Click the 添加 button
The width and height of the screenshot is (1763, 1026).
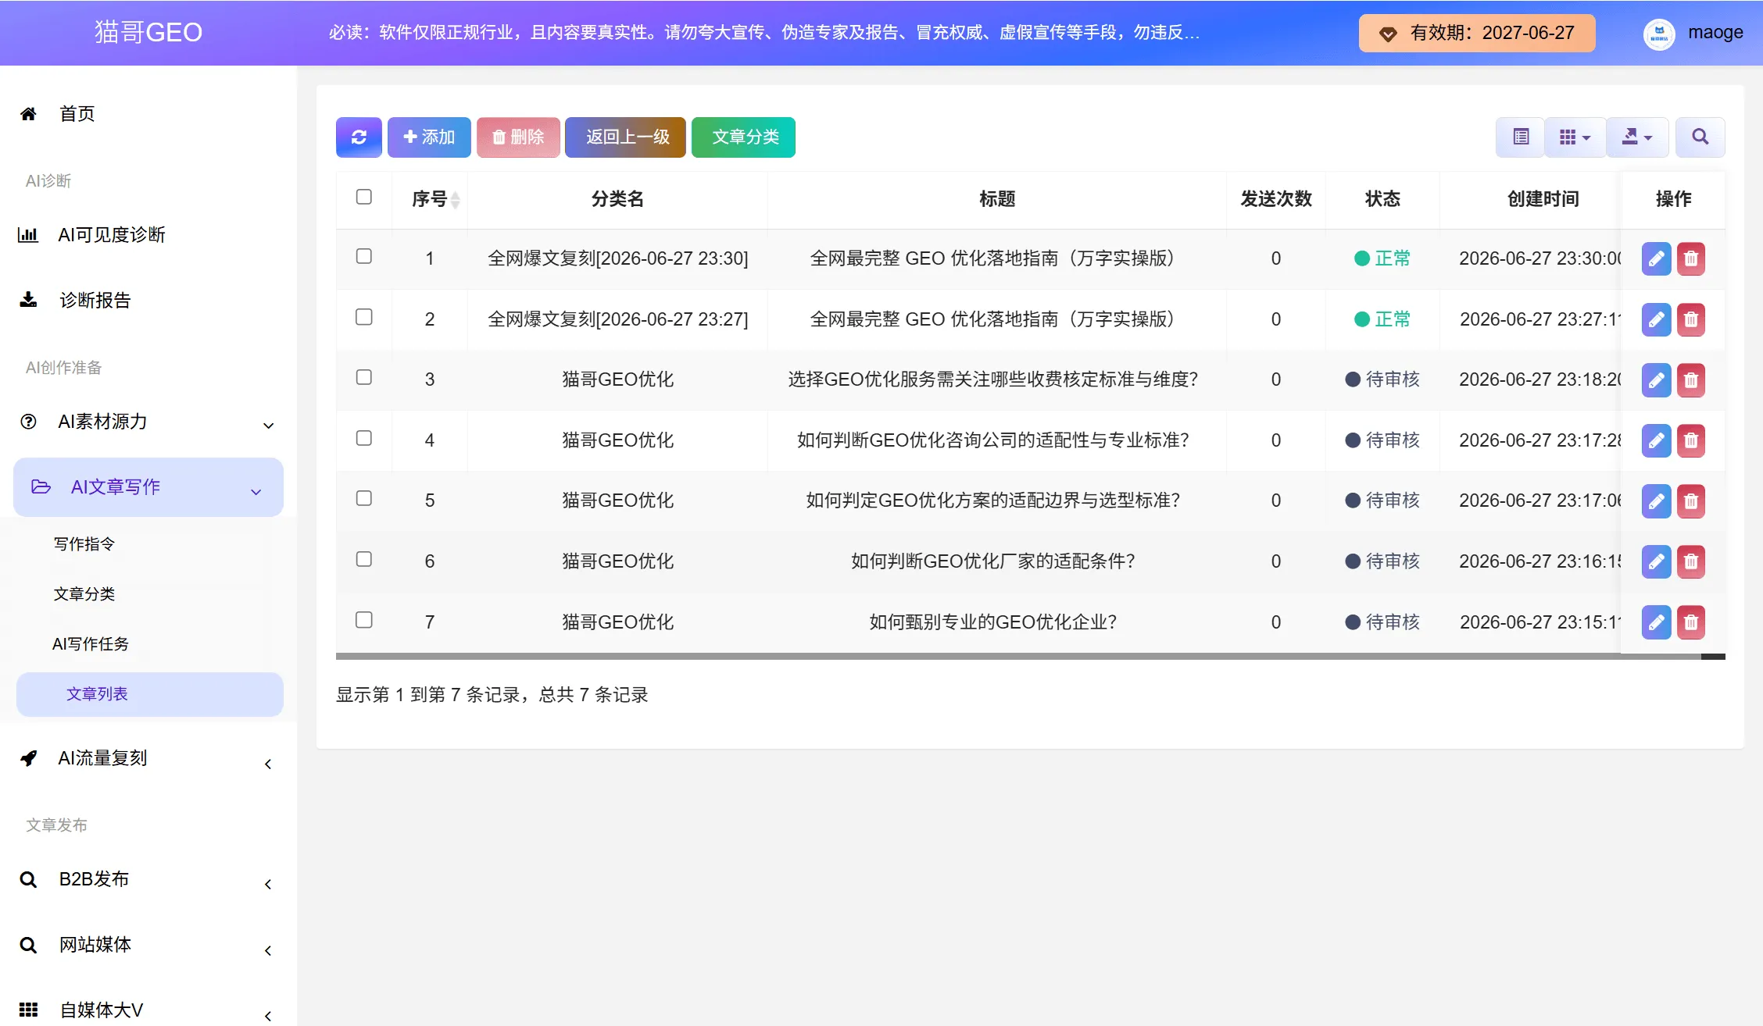429,137
